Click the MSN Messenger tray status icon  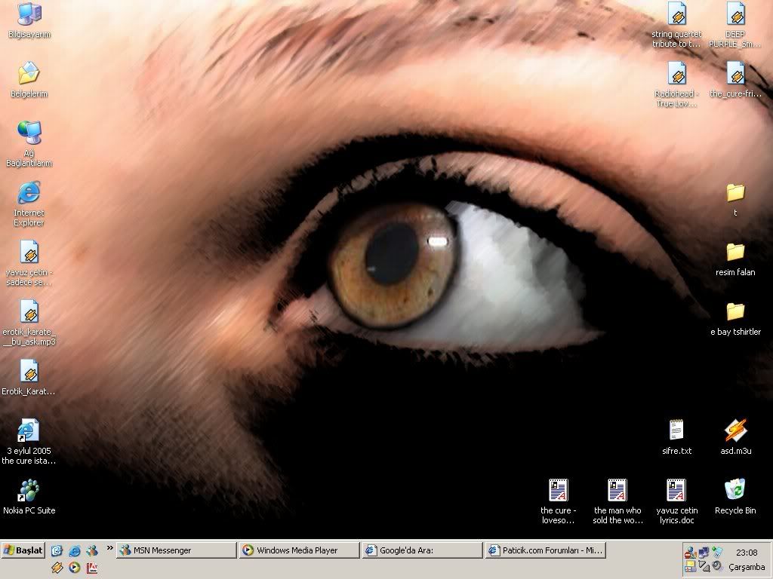click(x=690, y=553)
